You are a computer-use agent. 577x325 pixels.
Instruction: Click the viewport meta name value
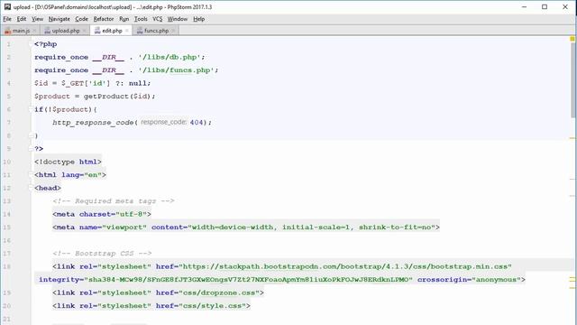tap(124, 227)
